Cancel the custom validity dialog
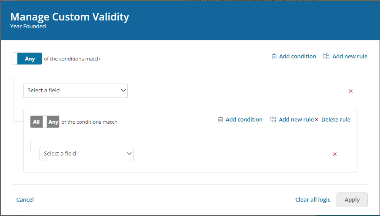 (25, 200)
